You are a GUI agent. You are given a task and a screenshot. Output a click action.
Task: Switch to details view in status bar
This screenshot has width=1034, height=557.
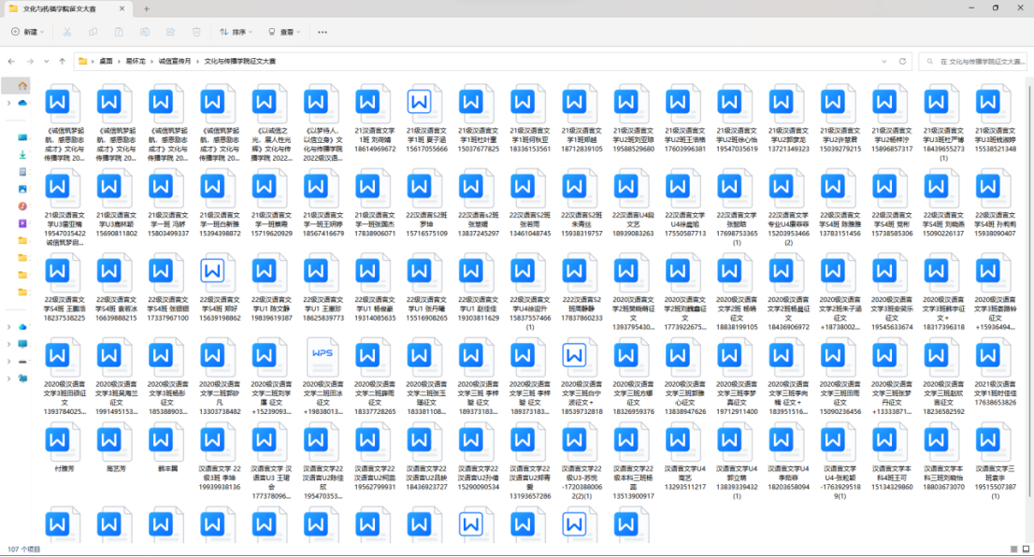1013,550
